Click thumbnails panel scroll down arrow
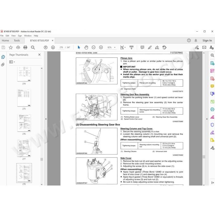 [x=42, y=184]
